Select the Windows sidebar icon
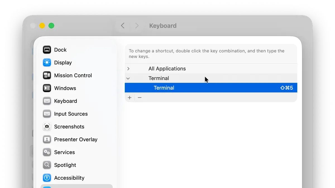 pos(47,88)
